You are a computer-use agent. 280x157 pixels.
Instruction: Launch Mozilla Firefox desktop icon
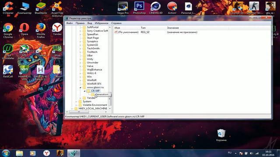(41, 30)
